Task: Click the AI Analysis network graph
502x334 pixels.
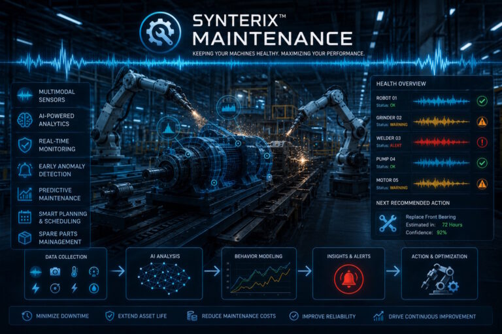Action: coord(164,278)
